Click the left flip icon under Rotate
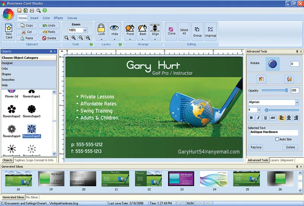The height and width of the screenshot is (206, 304). (261, 79)
